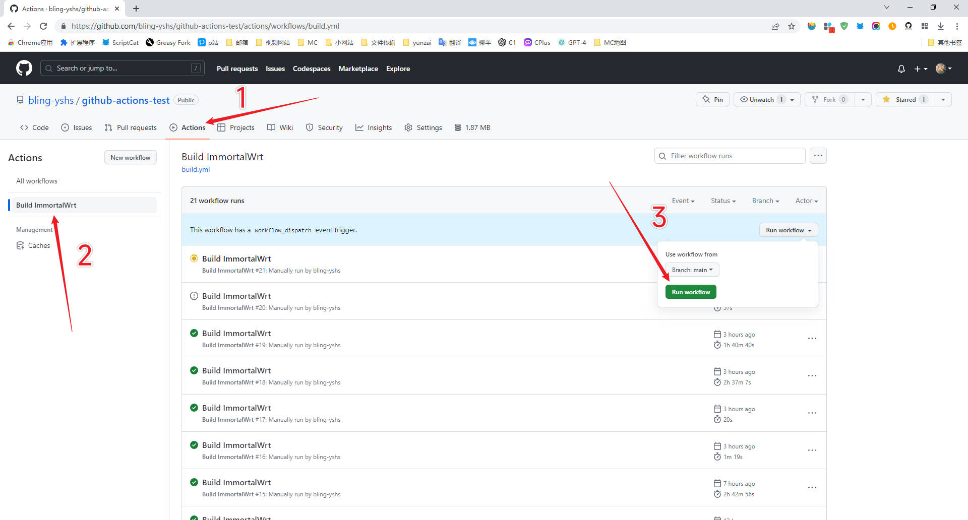This screenshot has width=968, height=520.
Task: Open the CPlus bookmark
Action: click(x=537, y=42)
